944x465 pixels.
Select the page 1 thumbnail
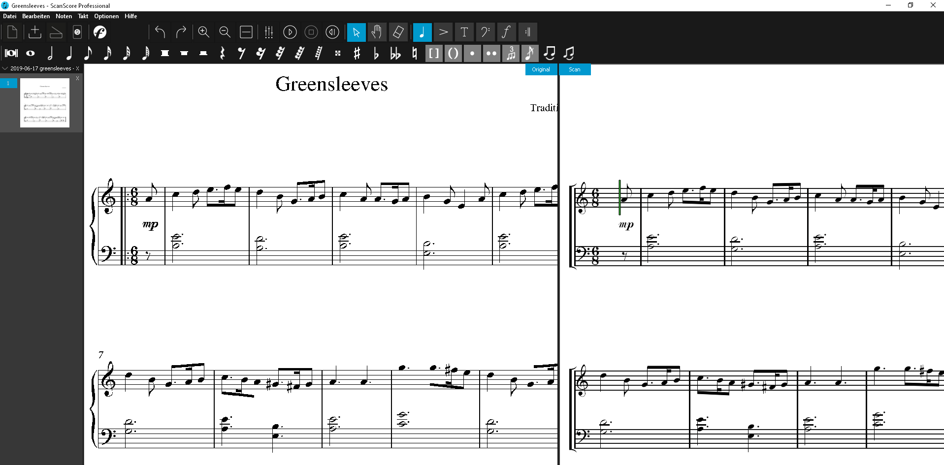[44, 103]
